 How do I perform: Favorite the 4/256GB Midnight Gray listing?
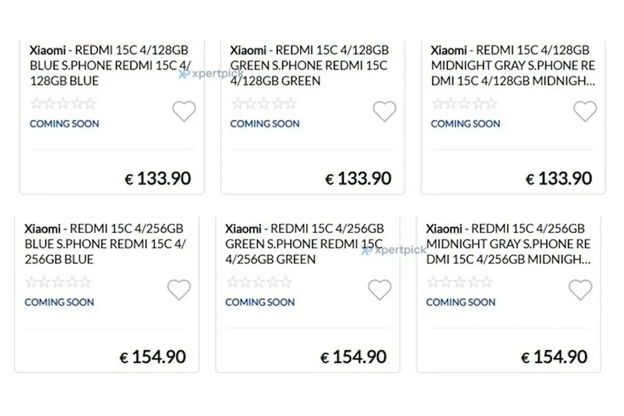coord(580,290)
